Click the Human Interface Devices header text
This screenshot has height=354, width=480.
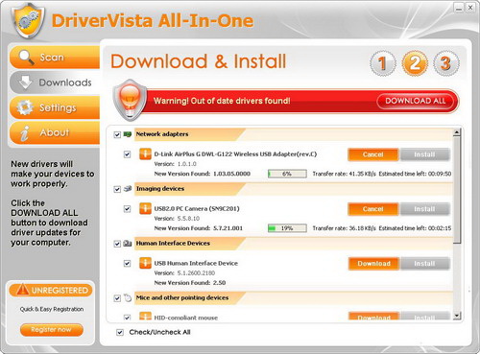click(173, 244)
